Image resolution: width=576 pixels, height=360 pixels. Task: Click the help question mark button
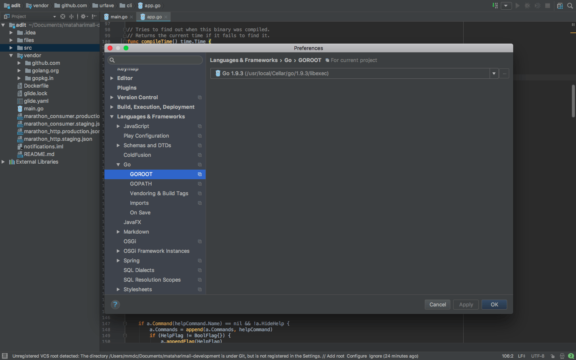click(115, 304)
